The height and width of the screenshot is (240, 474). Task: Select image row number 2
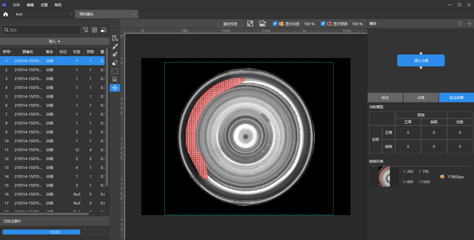52,70
